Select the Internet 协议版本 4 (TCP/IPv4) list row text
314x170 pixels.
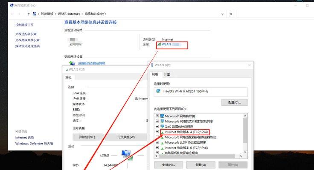point(186,132)
